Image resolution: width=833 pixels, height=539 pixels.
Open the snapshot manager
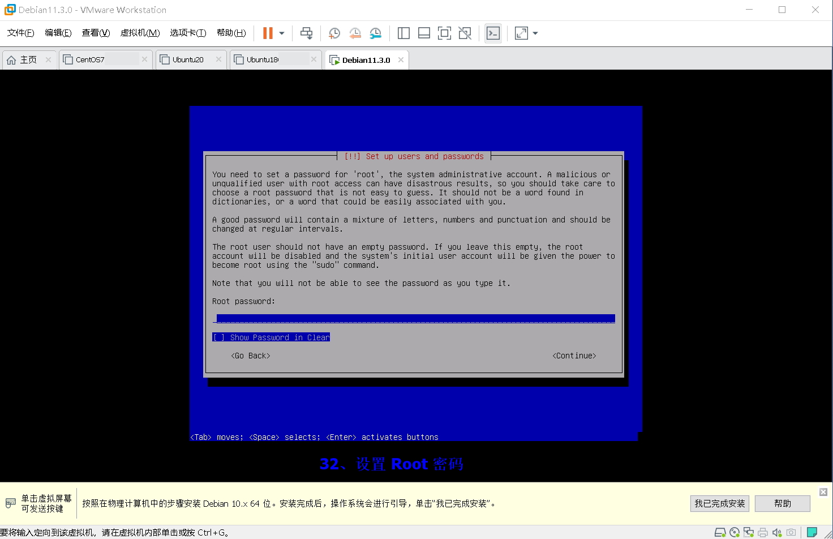[375, 33]
